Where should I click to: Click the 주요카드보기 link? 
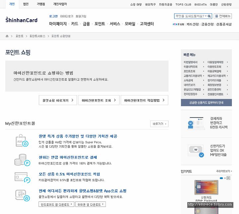(x=224, y=171)
